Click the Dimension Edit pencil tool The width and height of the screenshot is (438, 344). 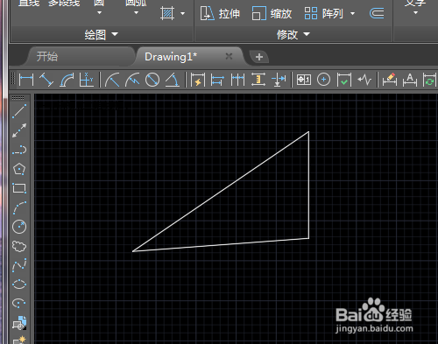(x=390, y=80)
